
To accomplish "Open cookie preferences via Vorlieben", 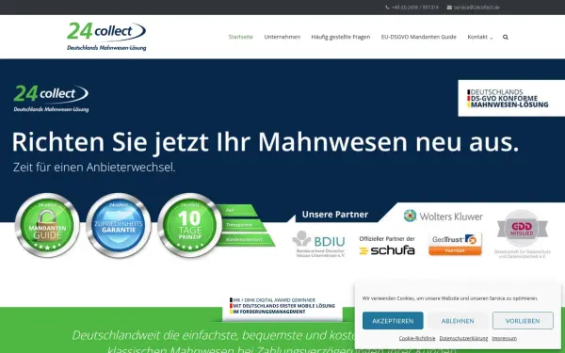I will pyautogui.click(x=523, y=321).
